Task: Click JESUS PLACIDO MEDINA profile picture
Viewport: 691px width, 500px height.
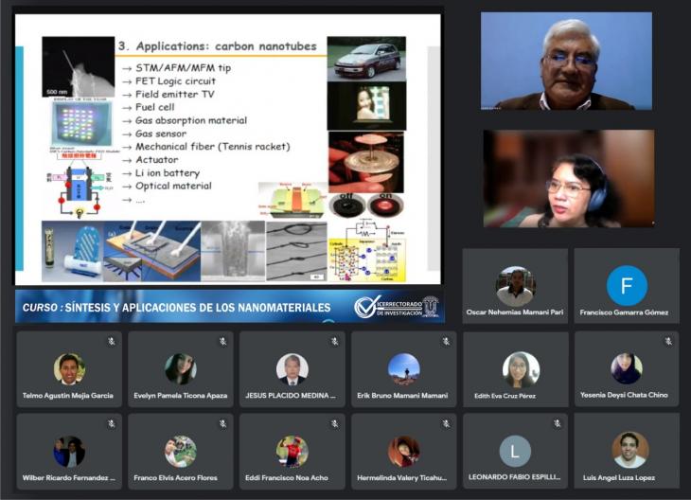Action: coord(292,369)
